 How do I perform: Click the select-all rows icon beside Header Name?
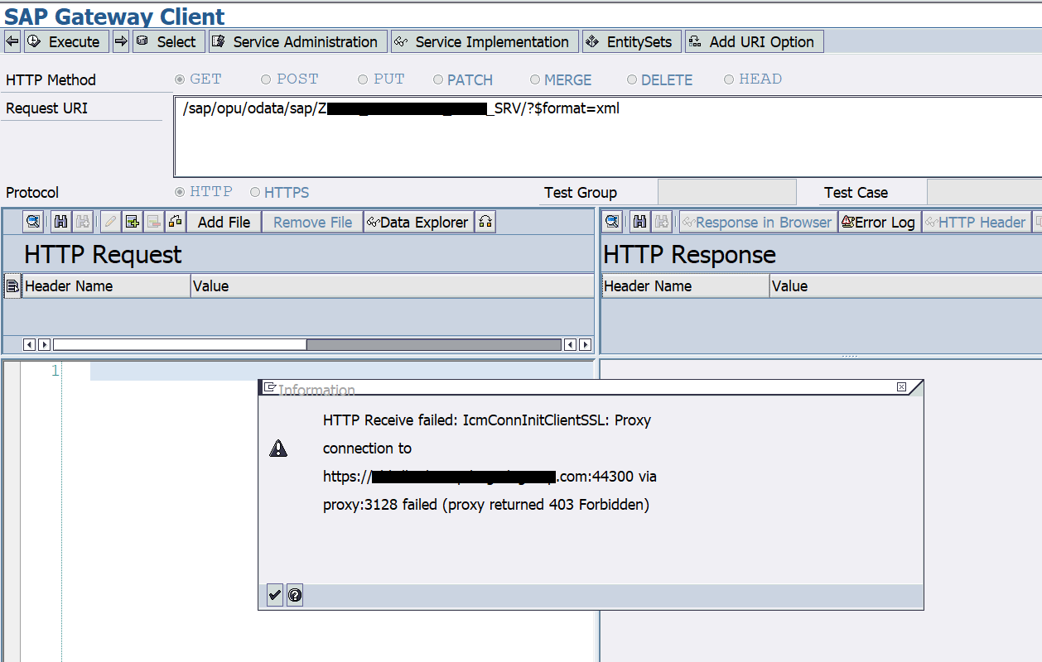(12, 286)
